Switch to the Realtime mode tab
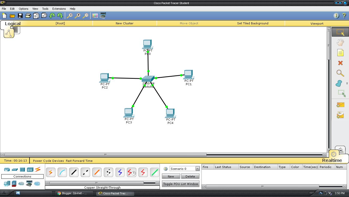This screenshot has width=349, height=197. [332, 160]
